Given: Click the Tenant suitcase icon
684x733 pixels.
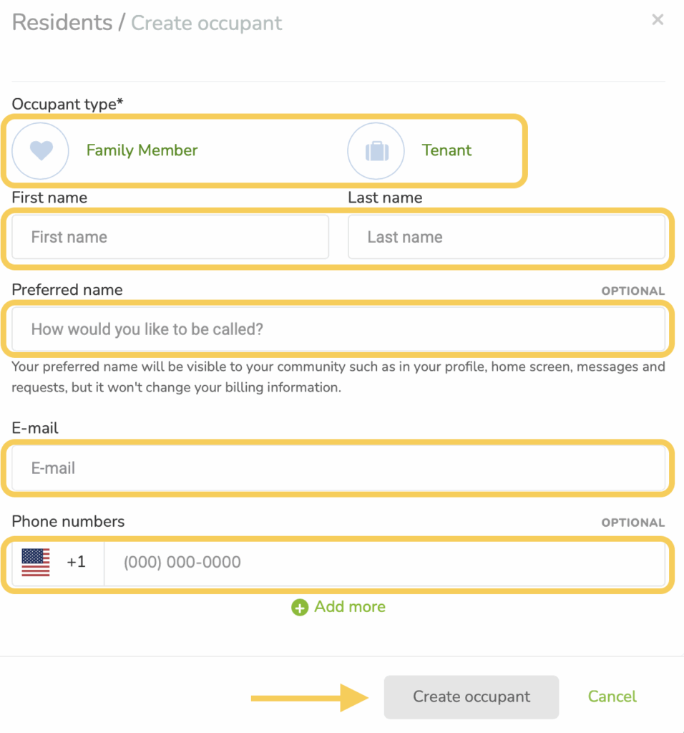Looking at the screenshot, I should click(x=376, y=151).
